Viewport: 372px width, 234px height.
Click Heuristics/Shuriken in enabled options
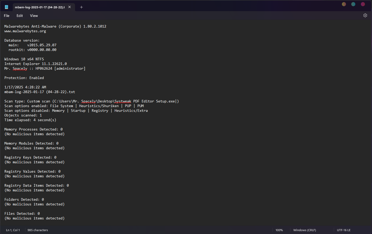point(99,106)
